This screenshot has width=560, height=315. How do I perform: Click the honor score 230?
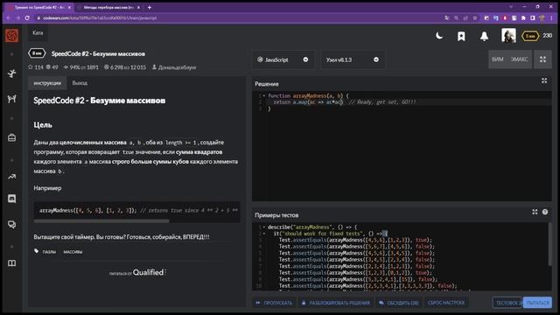point(547,36)
